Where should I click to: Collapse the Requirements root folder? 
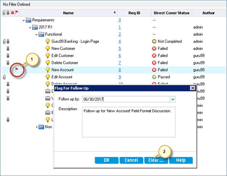[x=24, y=20]
